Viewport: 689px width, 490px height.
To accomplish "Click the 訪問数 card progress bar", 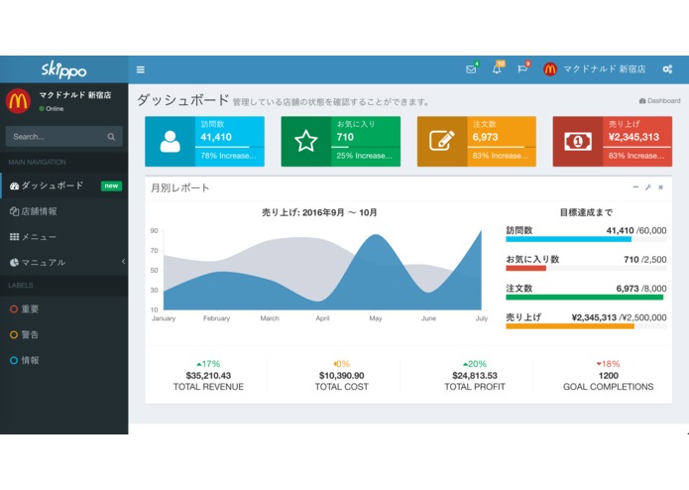I will click(x=229, y=147).
